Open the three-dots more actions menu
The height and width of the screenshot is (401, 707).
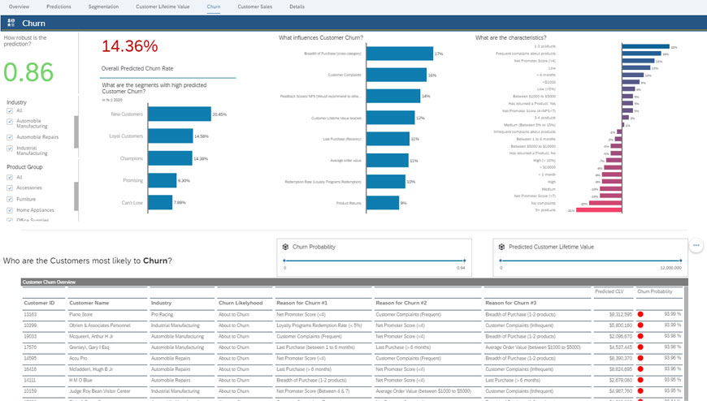696,245
